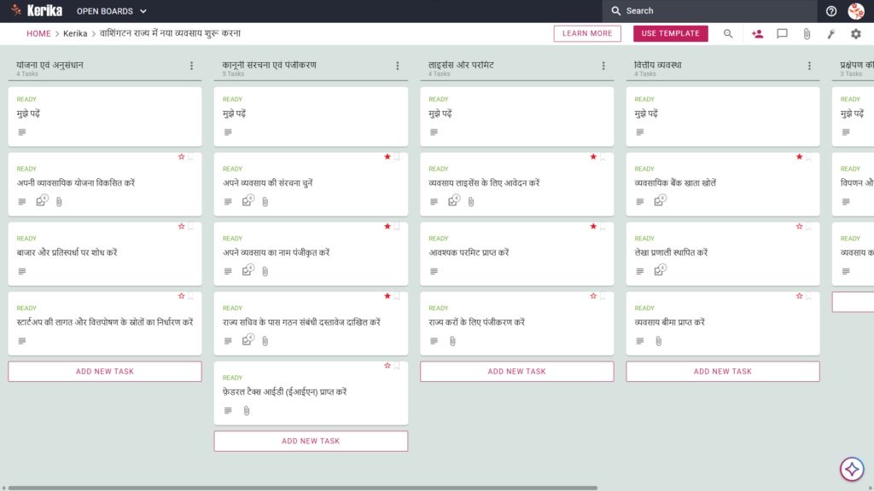The image size is (874, 491).
Task: Toggle the star on व्यवसाय लाइसेंस के लिए आवेदन करें
Action: (593, 157)
